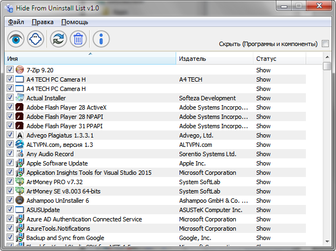The image size is (336, 251).
Task: Click the Show status of 7-Zip 9.20
Action: pyautogui.click(x=263, y=70)
